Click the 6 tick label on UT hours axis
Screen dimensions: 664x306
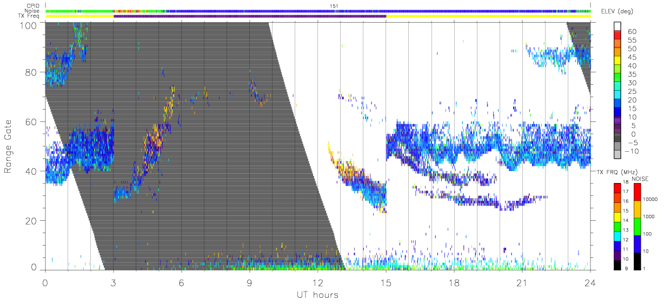[181, 283]
